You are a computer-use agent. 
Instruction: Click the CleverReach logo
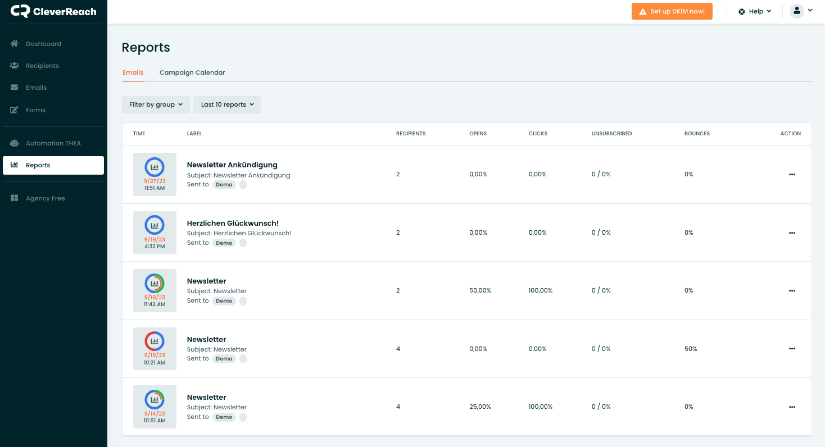tap(53, 11)
